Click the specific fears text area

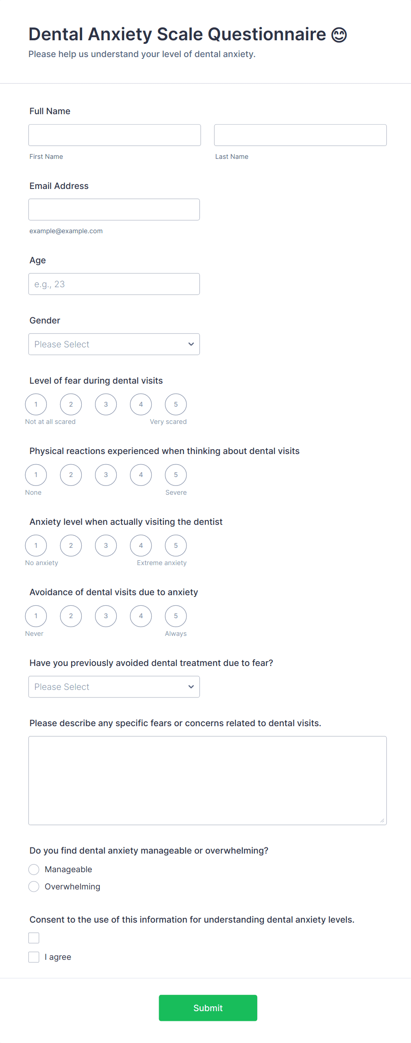point(207,781)
